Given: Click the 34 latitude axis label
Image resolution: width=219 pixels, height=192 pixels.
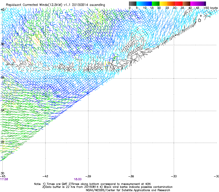Looking at the screenshot, I should tap(2, 110).
